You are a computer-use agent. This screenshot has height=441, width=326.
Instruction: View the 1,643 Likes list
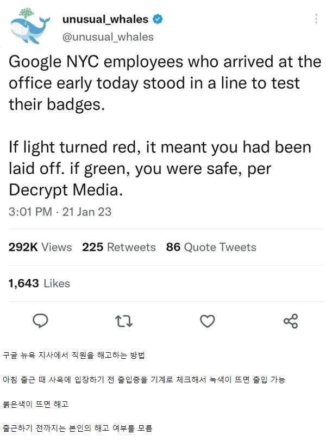[x=40, y=283]
